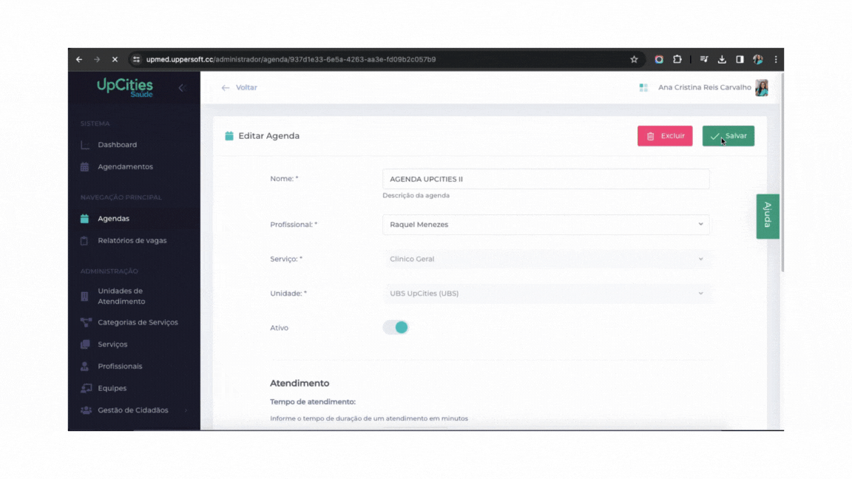Click the Gestão de Cidadãos people icon
The image size is (852, 479).
coord(86,410)
